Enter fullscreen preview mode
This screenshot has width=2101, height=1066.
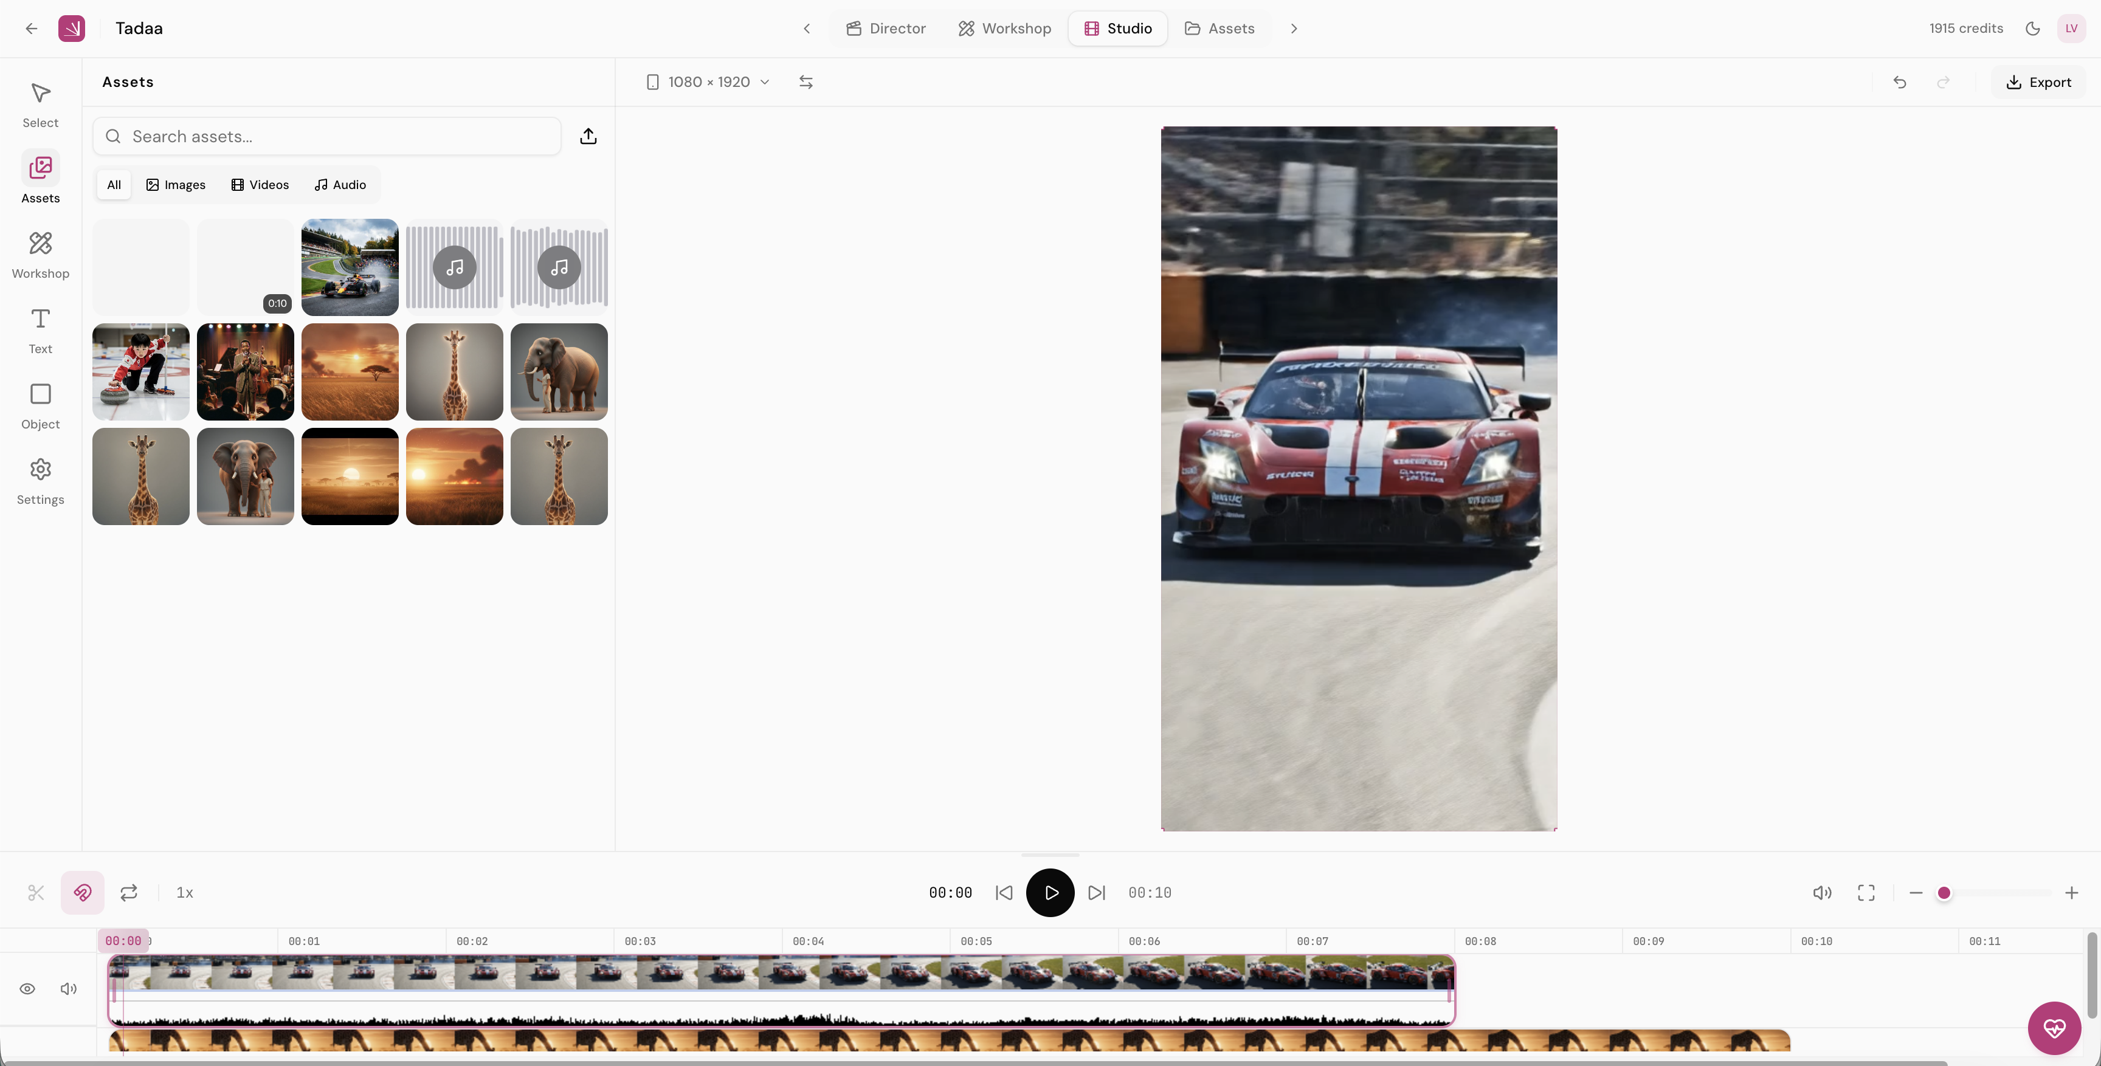[1866, 892]
